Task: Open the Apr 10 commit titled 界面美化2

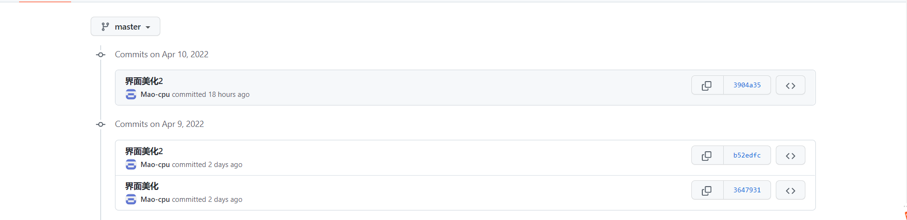Action: pos(144,81)
